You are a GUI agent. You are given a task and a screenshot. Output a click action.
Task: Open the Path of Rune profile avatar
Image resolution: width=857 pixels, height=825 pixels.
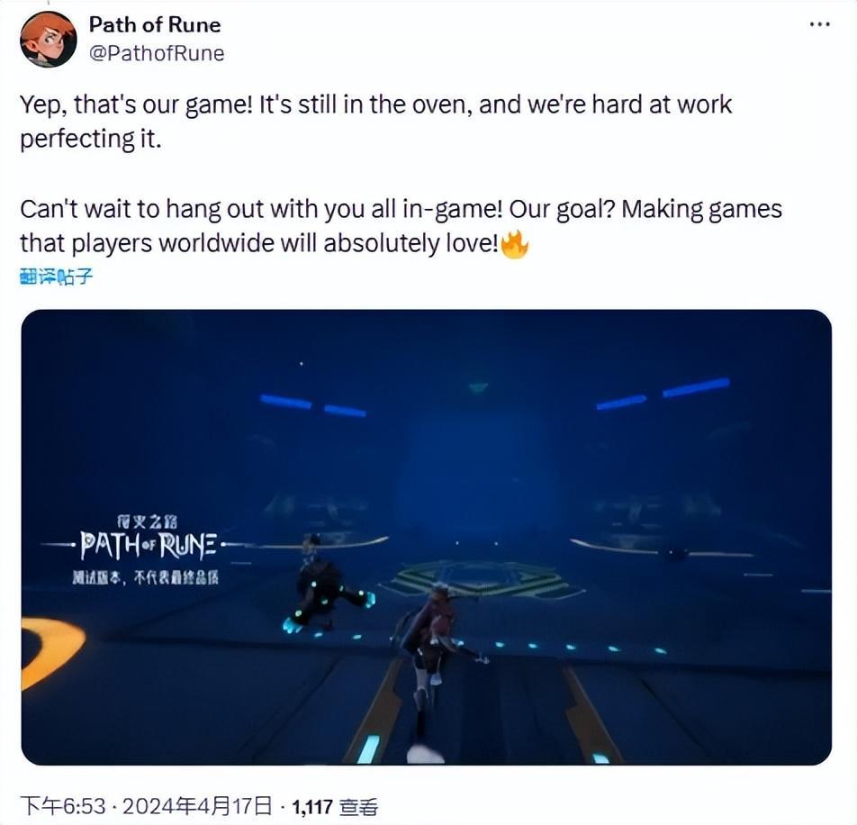pos(48,40)
